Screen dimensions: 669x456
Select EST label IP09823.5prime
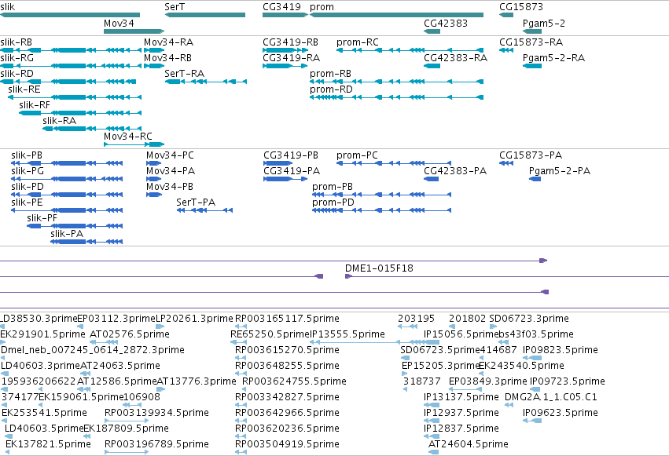pos(561,350)
